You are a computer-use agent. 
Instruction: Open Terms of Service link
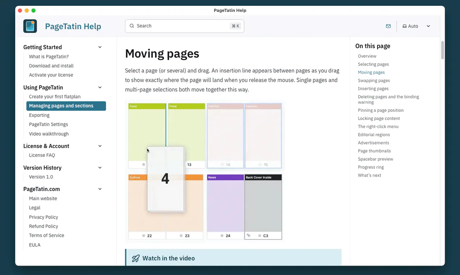[46, 235]
